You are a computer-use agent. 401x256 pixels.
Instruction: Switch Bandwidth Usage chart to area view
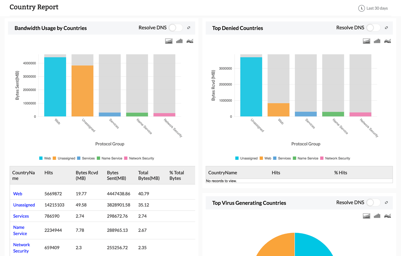coord(169,41)
